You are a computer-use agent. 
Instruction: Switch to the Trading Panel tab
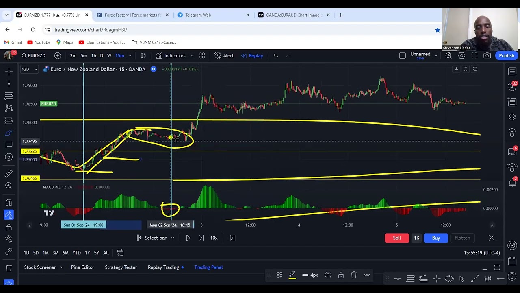click(208, 267)
